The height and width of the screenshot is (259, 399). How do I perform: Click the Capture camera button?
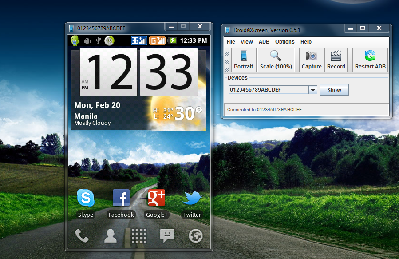click(x=312, y=60)
